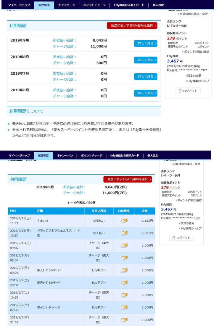Click the 金額 column header
This screenshot has width=214, height=326.
[145, 211]
